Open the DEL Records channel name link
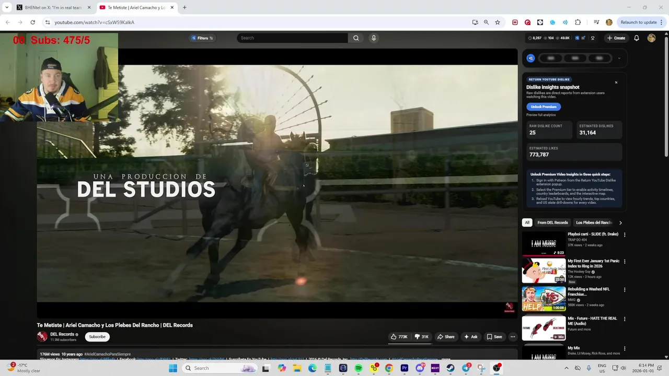669x376 pixels. [x=62, y=334]
